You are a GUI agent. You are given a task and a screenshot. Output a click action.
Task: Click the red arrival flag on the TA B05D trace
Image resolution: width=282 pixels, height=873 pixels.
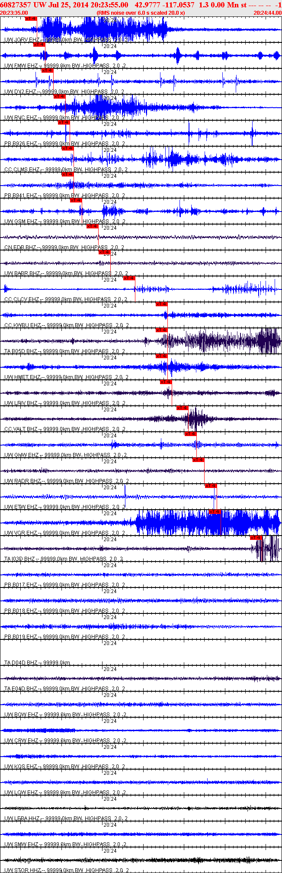point(162,330)
